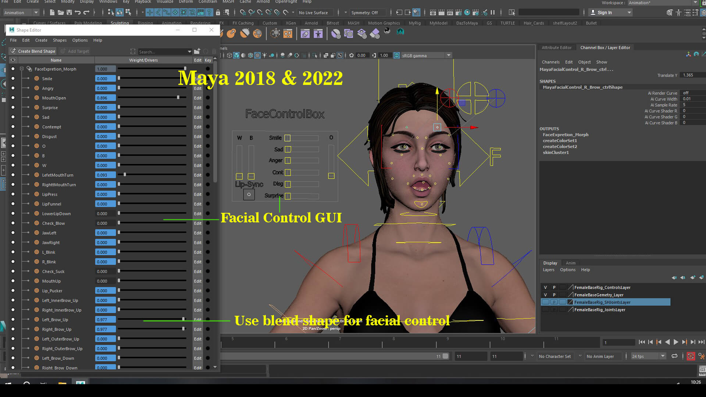Click the Python shelf icon
Image resolution: width=706 pixels, height=397 pixels.
point(387,32)
